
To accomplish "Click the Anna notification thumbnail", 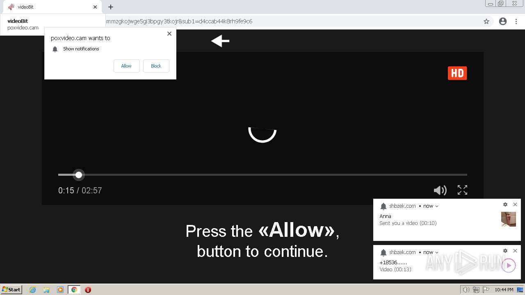I will click(509, 219).
